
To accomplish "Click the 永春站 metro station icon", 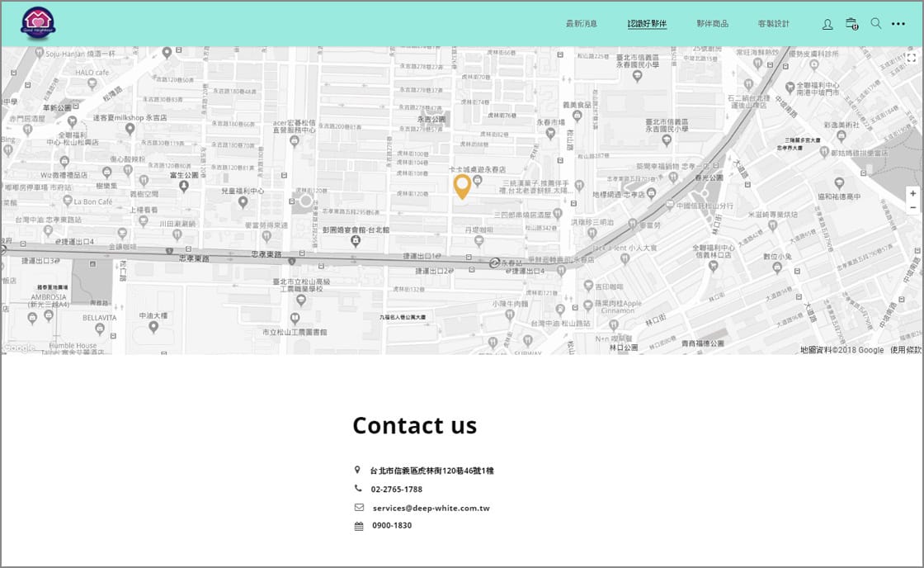I will pyautogui.click(x=494, y=263).
